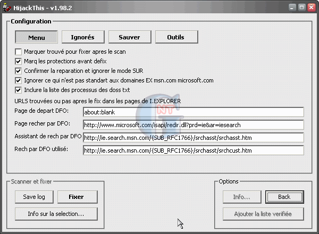Uncheck 'Marq les protections avant defix'
Viewport: 319px width, 234px height.
(x=18, y=61)
